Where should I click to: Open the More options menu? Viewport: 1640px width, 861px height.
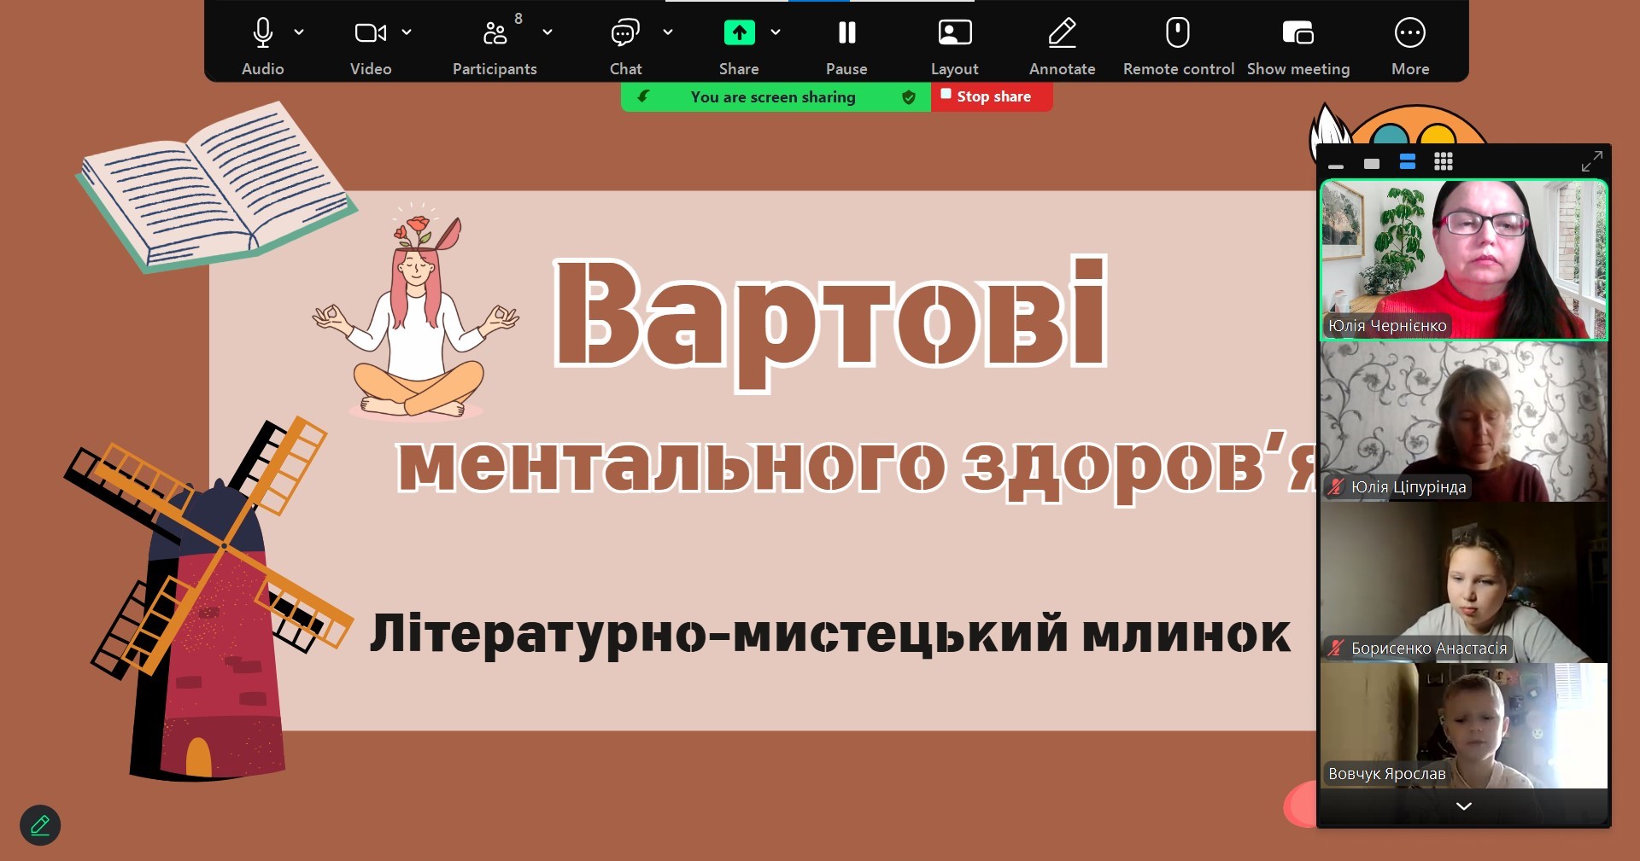(x=1409, y=33)
